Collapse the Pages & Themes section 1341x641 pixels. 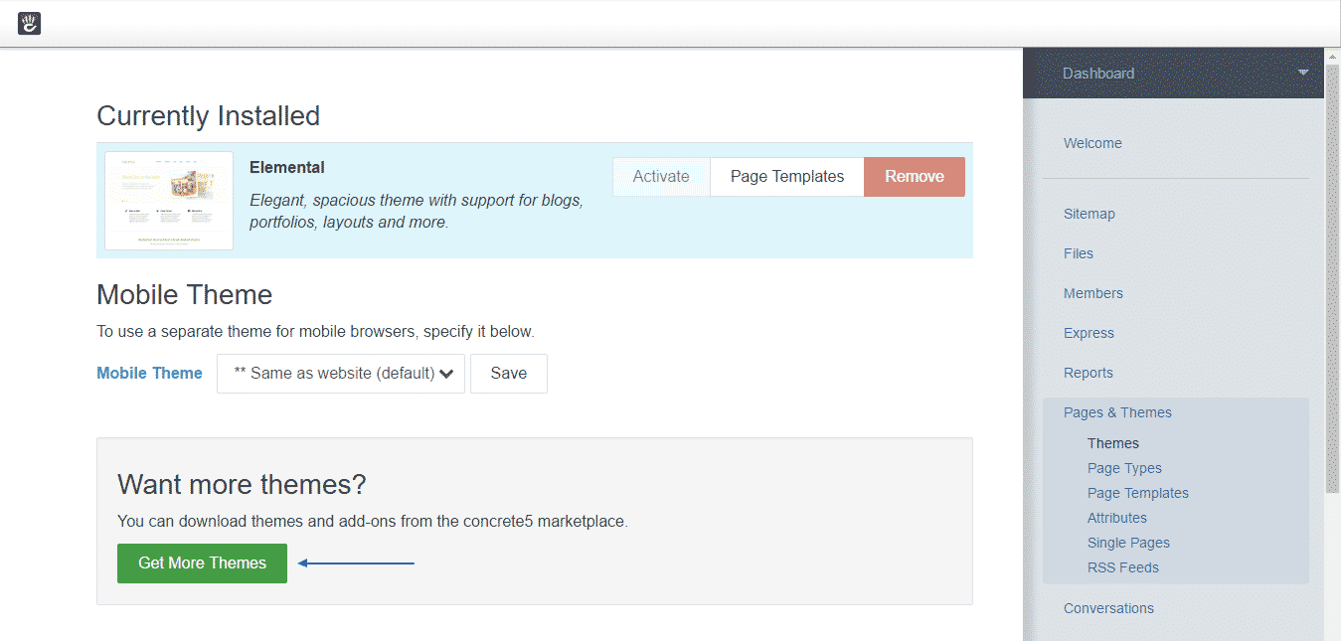[x=1117, y=412]
